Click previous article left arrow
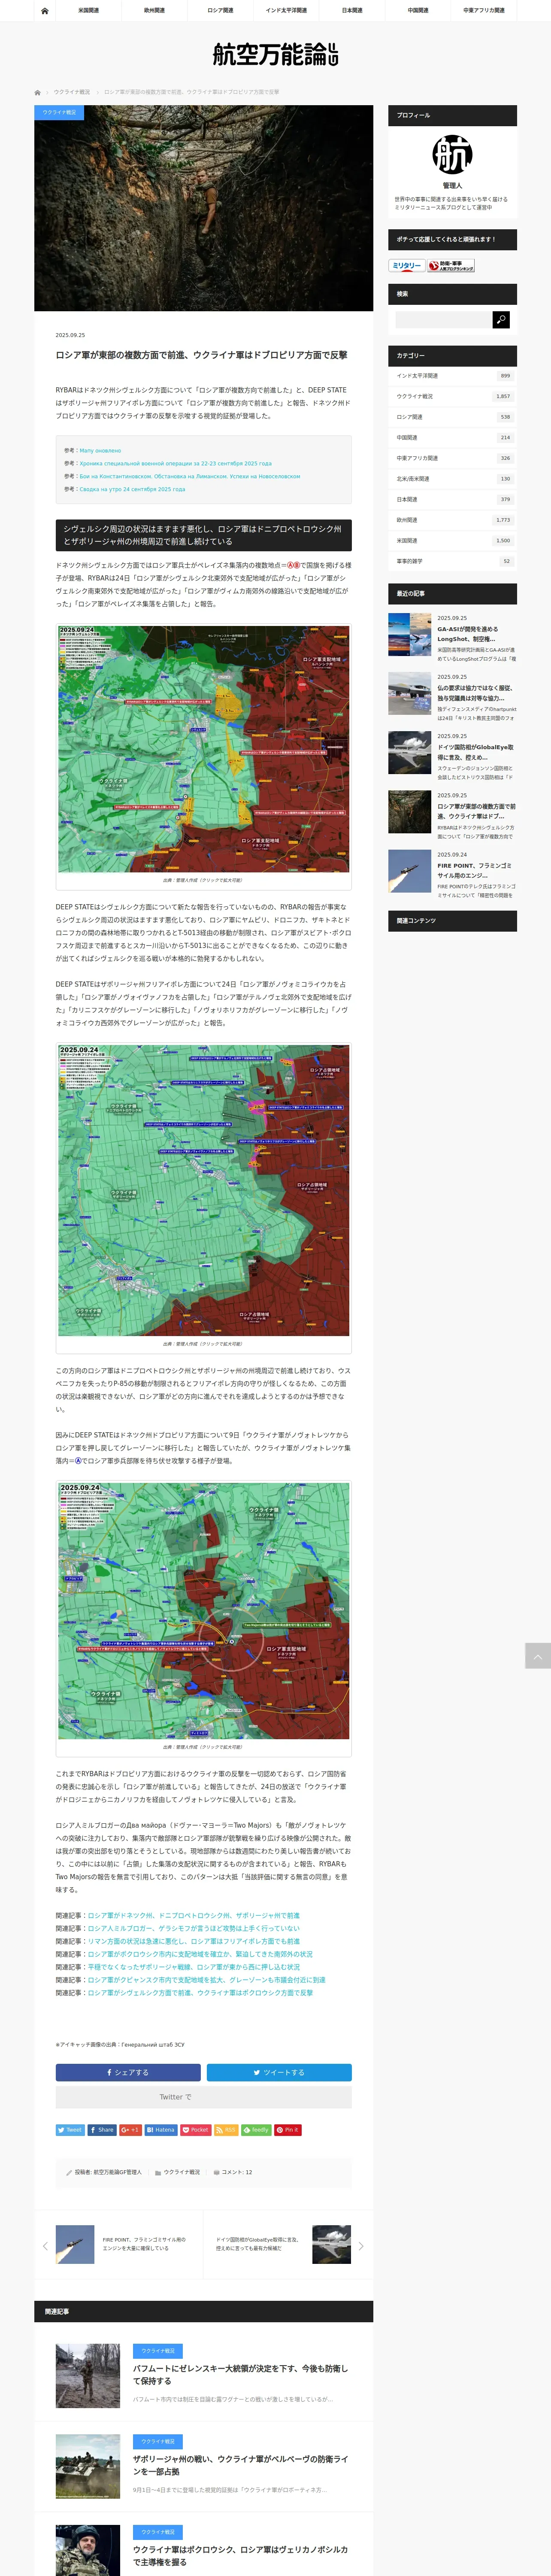The image size is (551, 2576). coord(45,2246)
